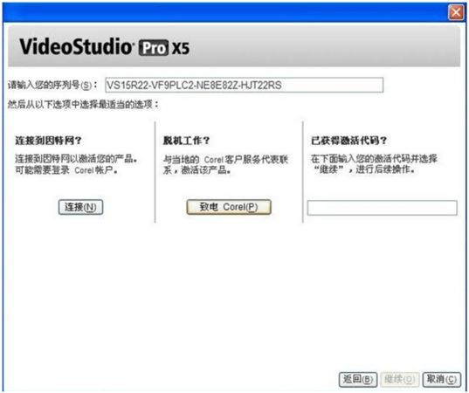
Task: Click the 致电 Corel(P) button
Action: coord(229,207)
